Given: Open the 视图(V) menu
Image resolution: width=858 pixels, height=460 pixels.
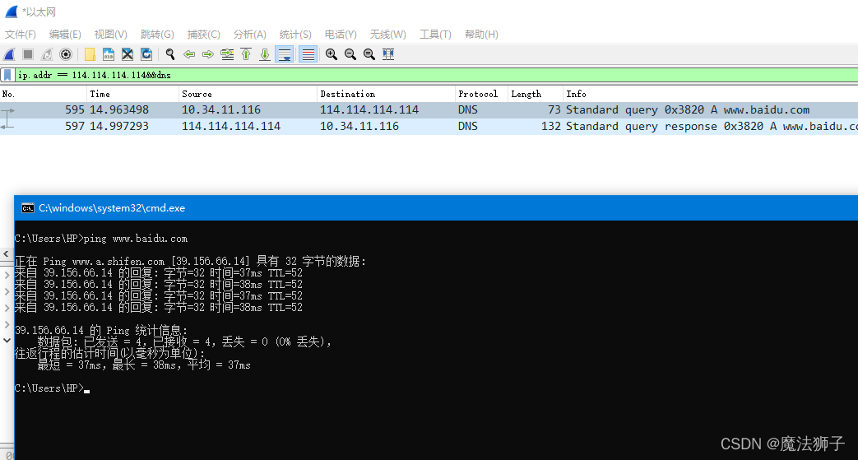Looking at the screenshot, I should pos(110,35).
